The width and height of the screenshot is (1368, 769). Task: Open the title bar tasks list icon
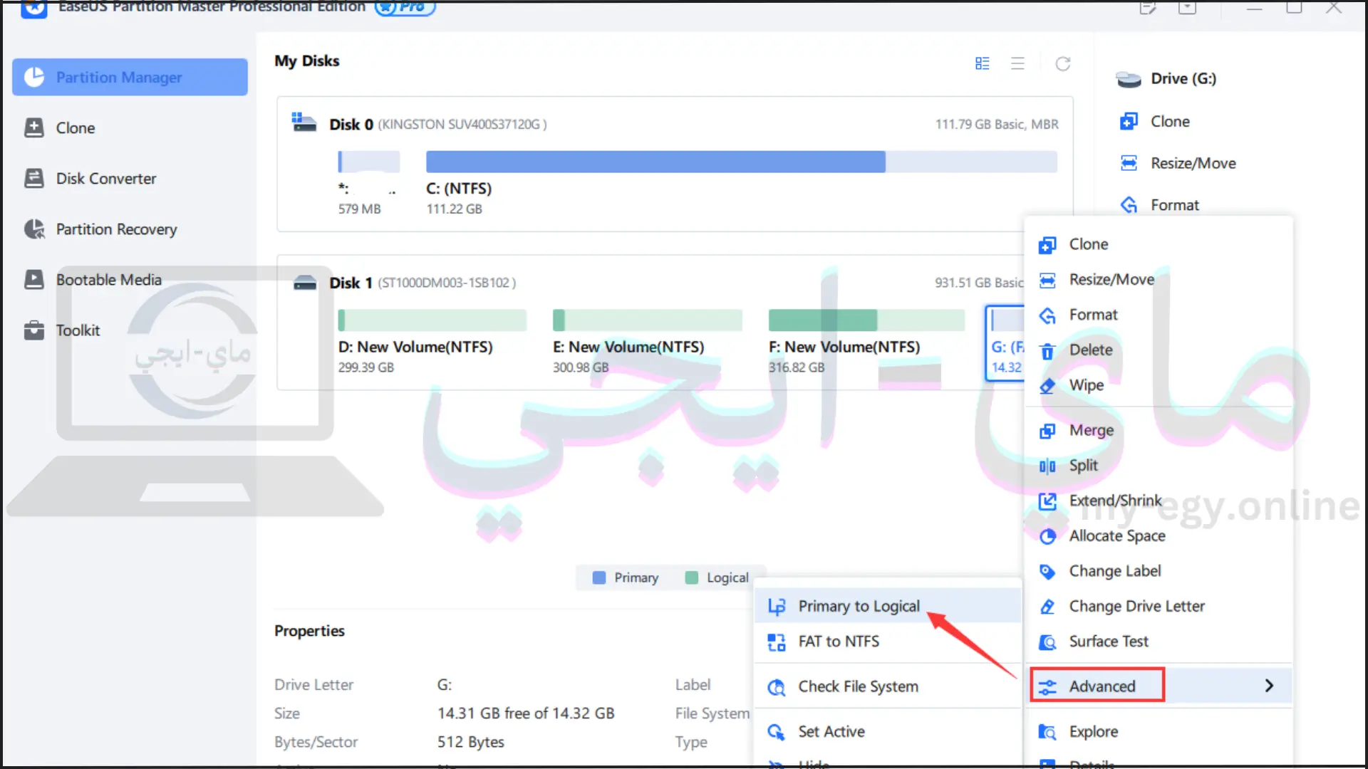[x=1147, y=8]
